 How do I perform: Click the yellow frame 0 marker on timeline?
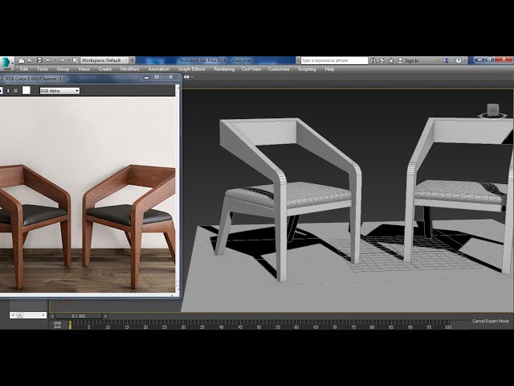pos(70,325)
